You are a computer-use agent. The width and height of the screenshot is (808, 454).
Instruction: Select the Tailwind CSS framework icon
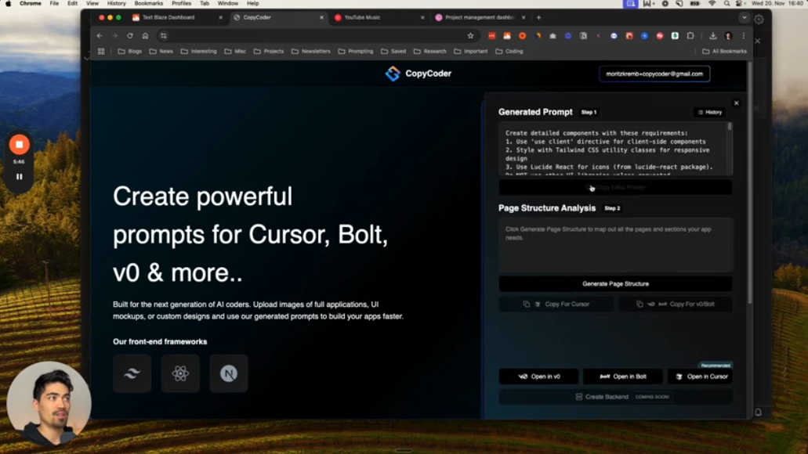[x=131, y=373]
